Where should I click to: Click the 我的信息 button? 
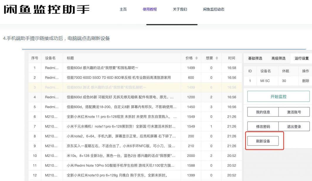point(263,112)
